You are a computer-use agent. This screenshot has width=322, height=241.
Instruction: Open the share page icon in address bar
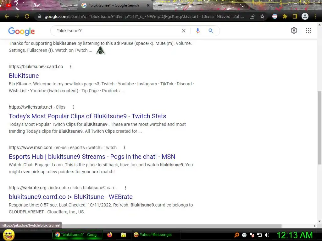coord(252,17)
